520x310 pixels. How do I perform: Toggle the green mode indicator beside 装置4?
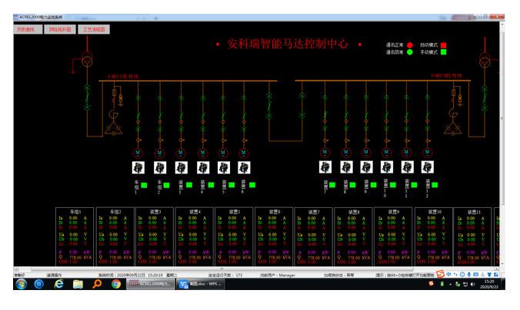(x=211, y=185)
